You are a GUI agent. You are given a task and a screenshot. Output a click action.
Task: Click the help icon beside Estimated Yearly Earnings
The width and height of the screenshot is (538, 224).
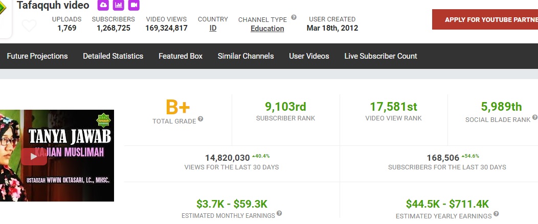pyautogui.click(x=496, y=214)
